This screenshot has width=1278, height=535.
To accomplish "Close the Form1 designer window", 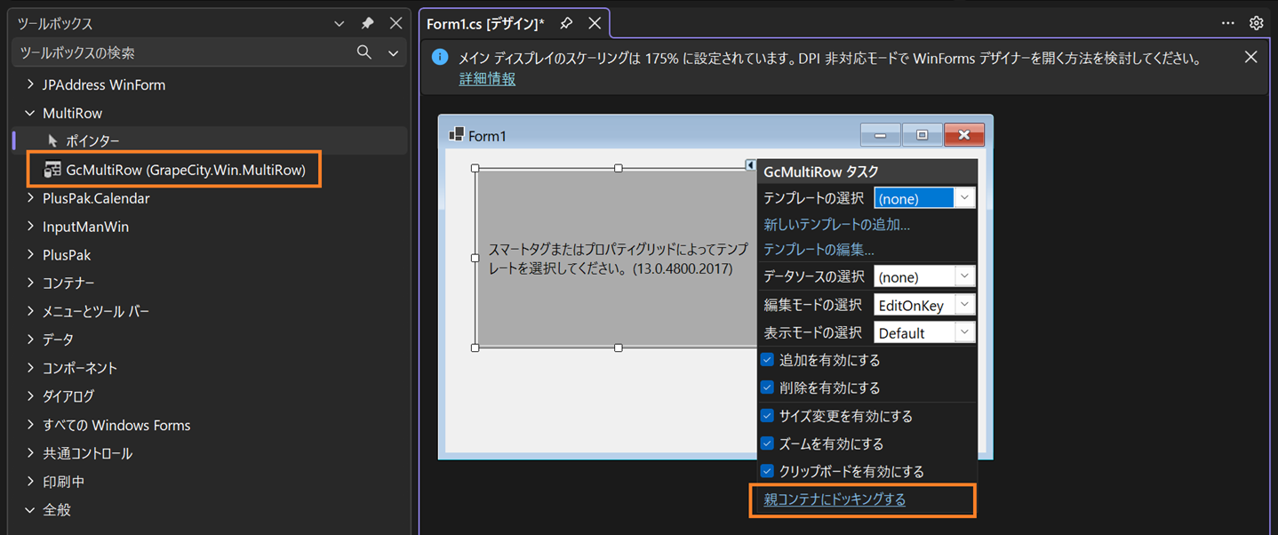I will 964,135.
